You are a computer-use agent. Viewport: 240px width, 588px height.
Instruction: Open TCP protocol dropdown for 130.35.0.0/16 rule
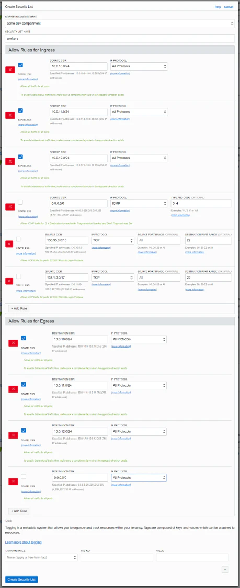coord(112,240)
